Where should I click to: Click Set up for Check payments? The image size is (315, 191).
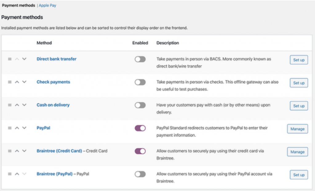[299, 83]
